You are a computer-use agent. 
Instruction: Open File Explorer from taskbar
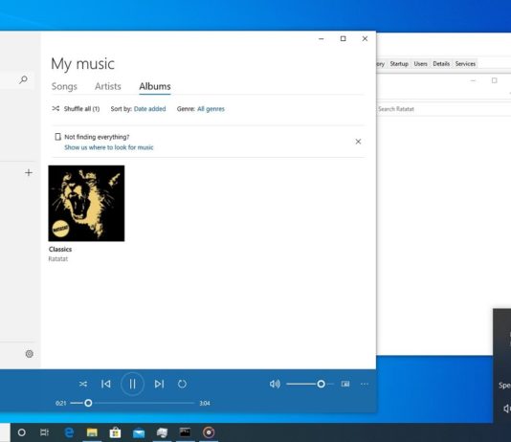[x=92, y=432]
